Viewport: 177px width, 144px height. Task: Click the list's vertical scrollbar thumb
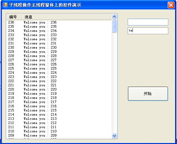click(114, 26)
